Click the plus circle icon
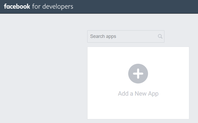Screen dimensions: 198x123 [138, 73]
